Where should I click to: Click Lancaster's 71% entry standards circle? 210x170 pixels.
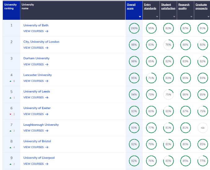coord(151,78)
